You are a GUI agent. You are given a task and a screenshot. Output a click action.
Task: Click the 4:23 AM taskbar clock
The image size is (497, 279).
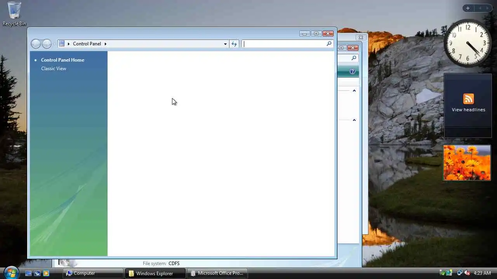(x=482, y=273)
